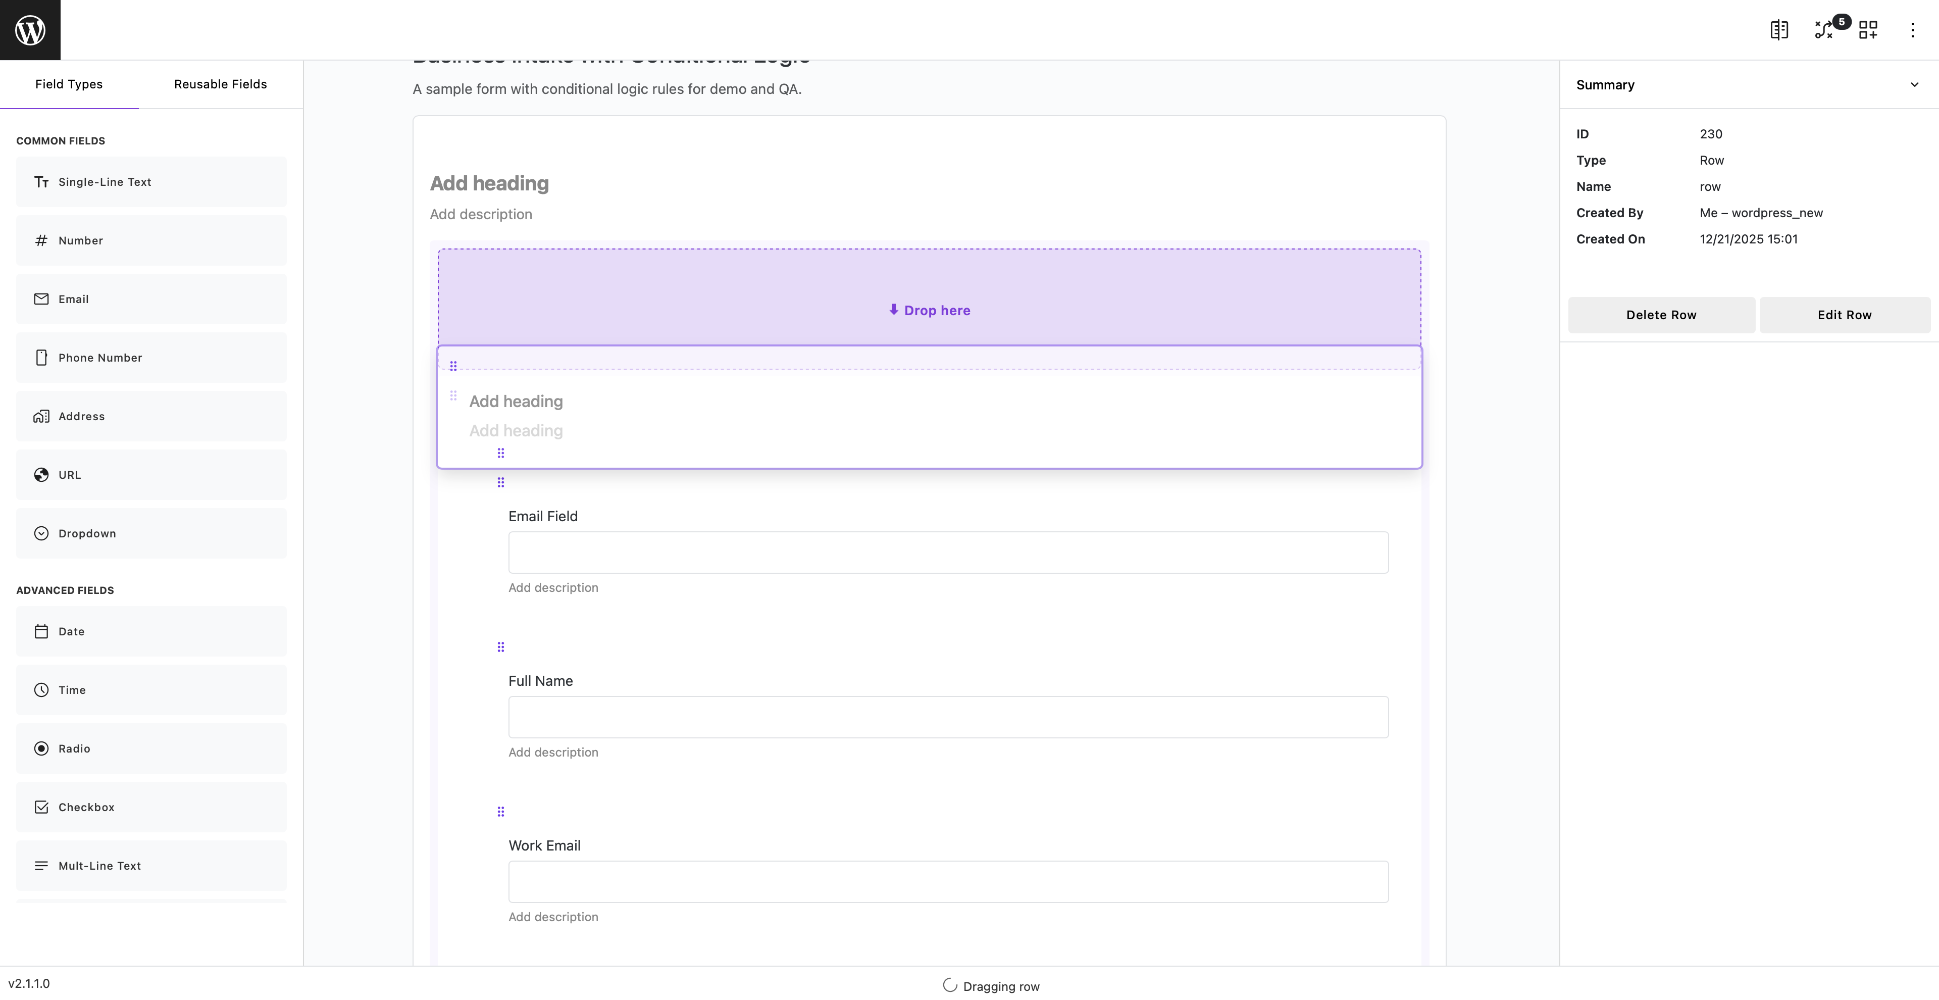Select the Phone Number field type
1939x1000 pixels.
point(150,357)
